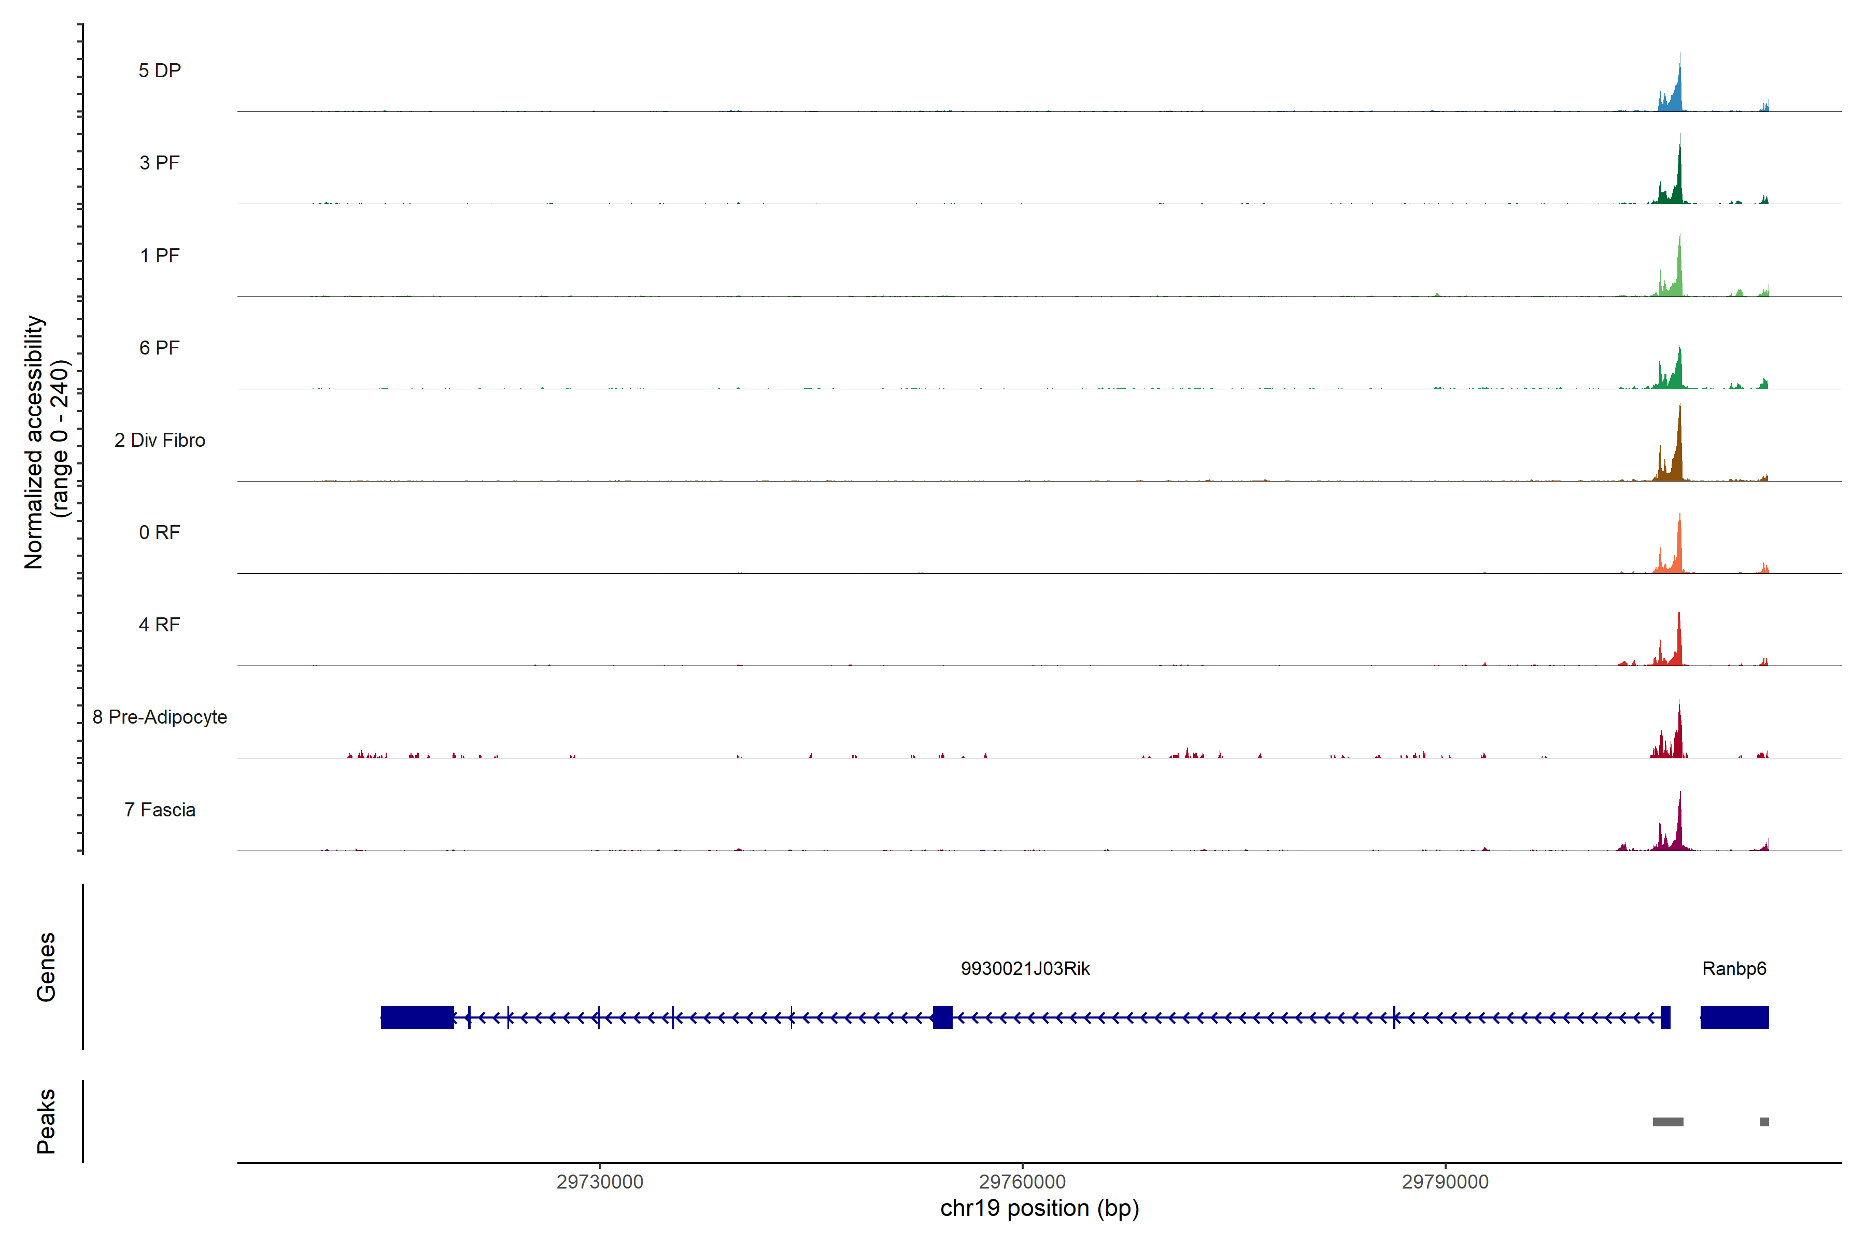Click the 6 PF track label
This screenshot has height=1244, width=1866.
pyautogui.click(x=160, y=347)
